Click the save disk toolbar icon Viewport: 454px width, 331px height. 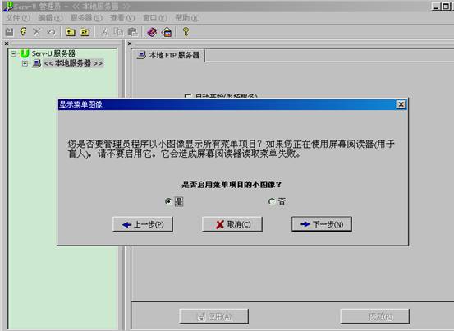coord(10,32)
